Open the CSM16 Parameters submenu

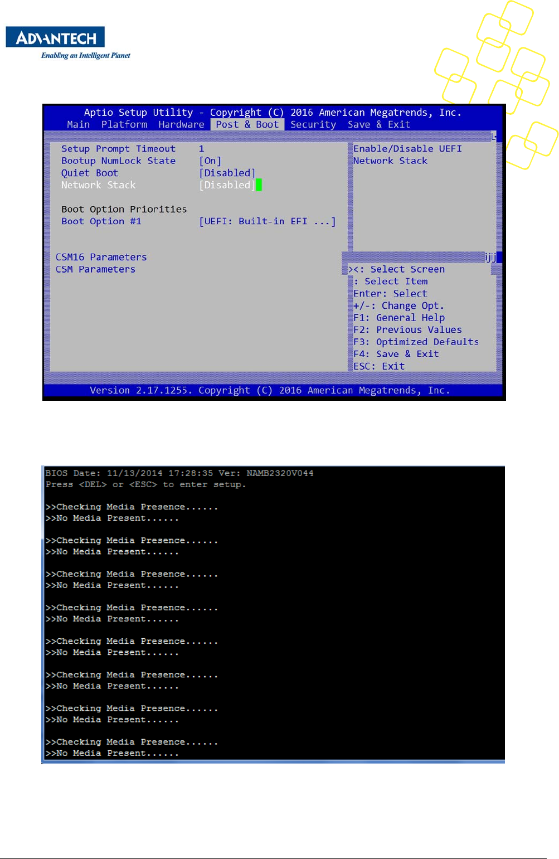click(x=101, y=257)
